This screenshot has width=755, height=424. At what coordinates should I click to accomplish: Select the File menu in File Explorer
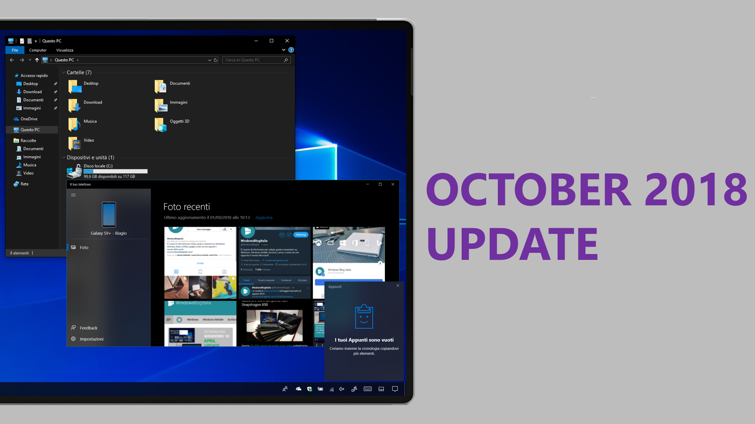tap(15, 50)
